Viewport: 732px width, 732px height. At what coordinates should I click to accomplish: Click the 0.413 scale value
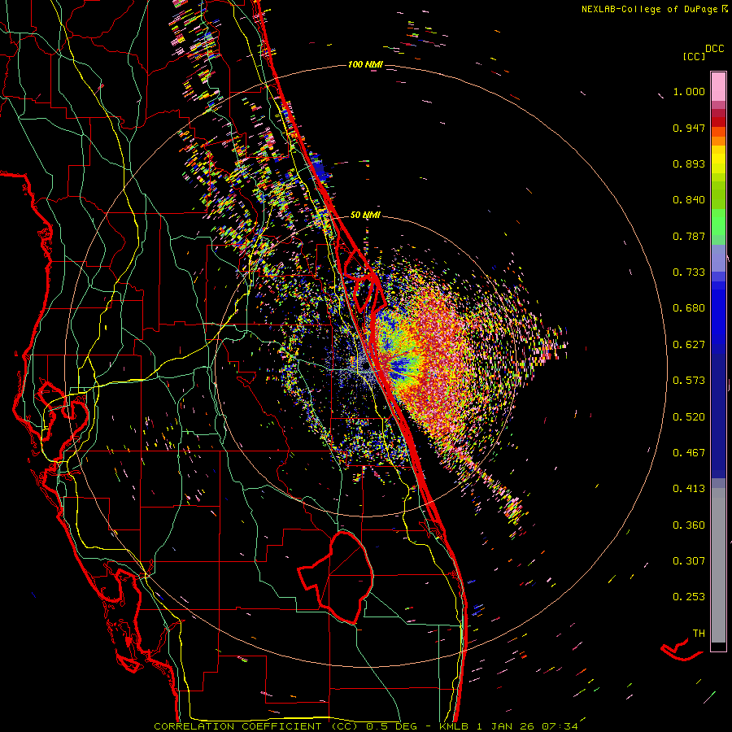coord(689,489)
